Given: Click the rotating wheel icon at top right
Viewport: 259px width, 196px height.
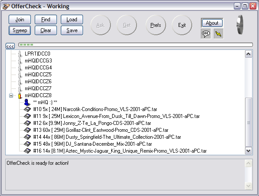Looking at the screenshot, I should 240,25.
